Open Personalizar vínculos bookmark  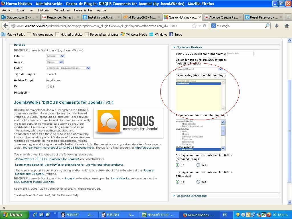(102, 35)
